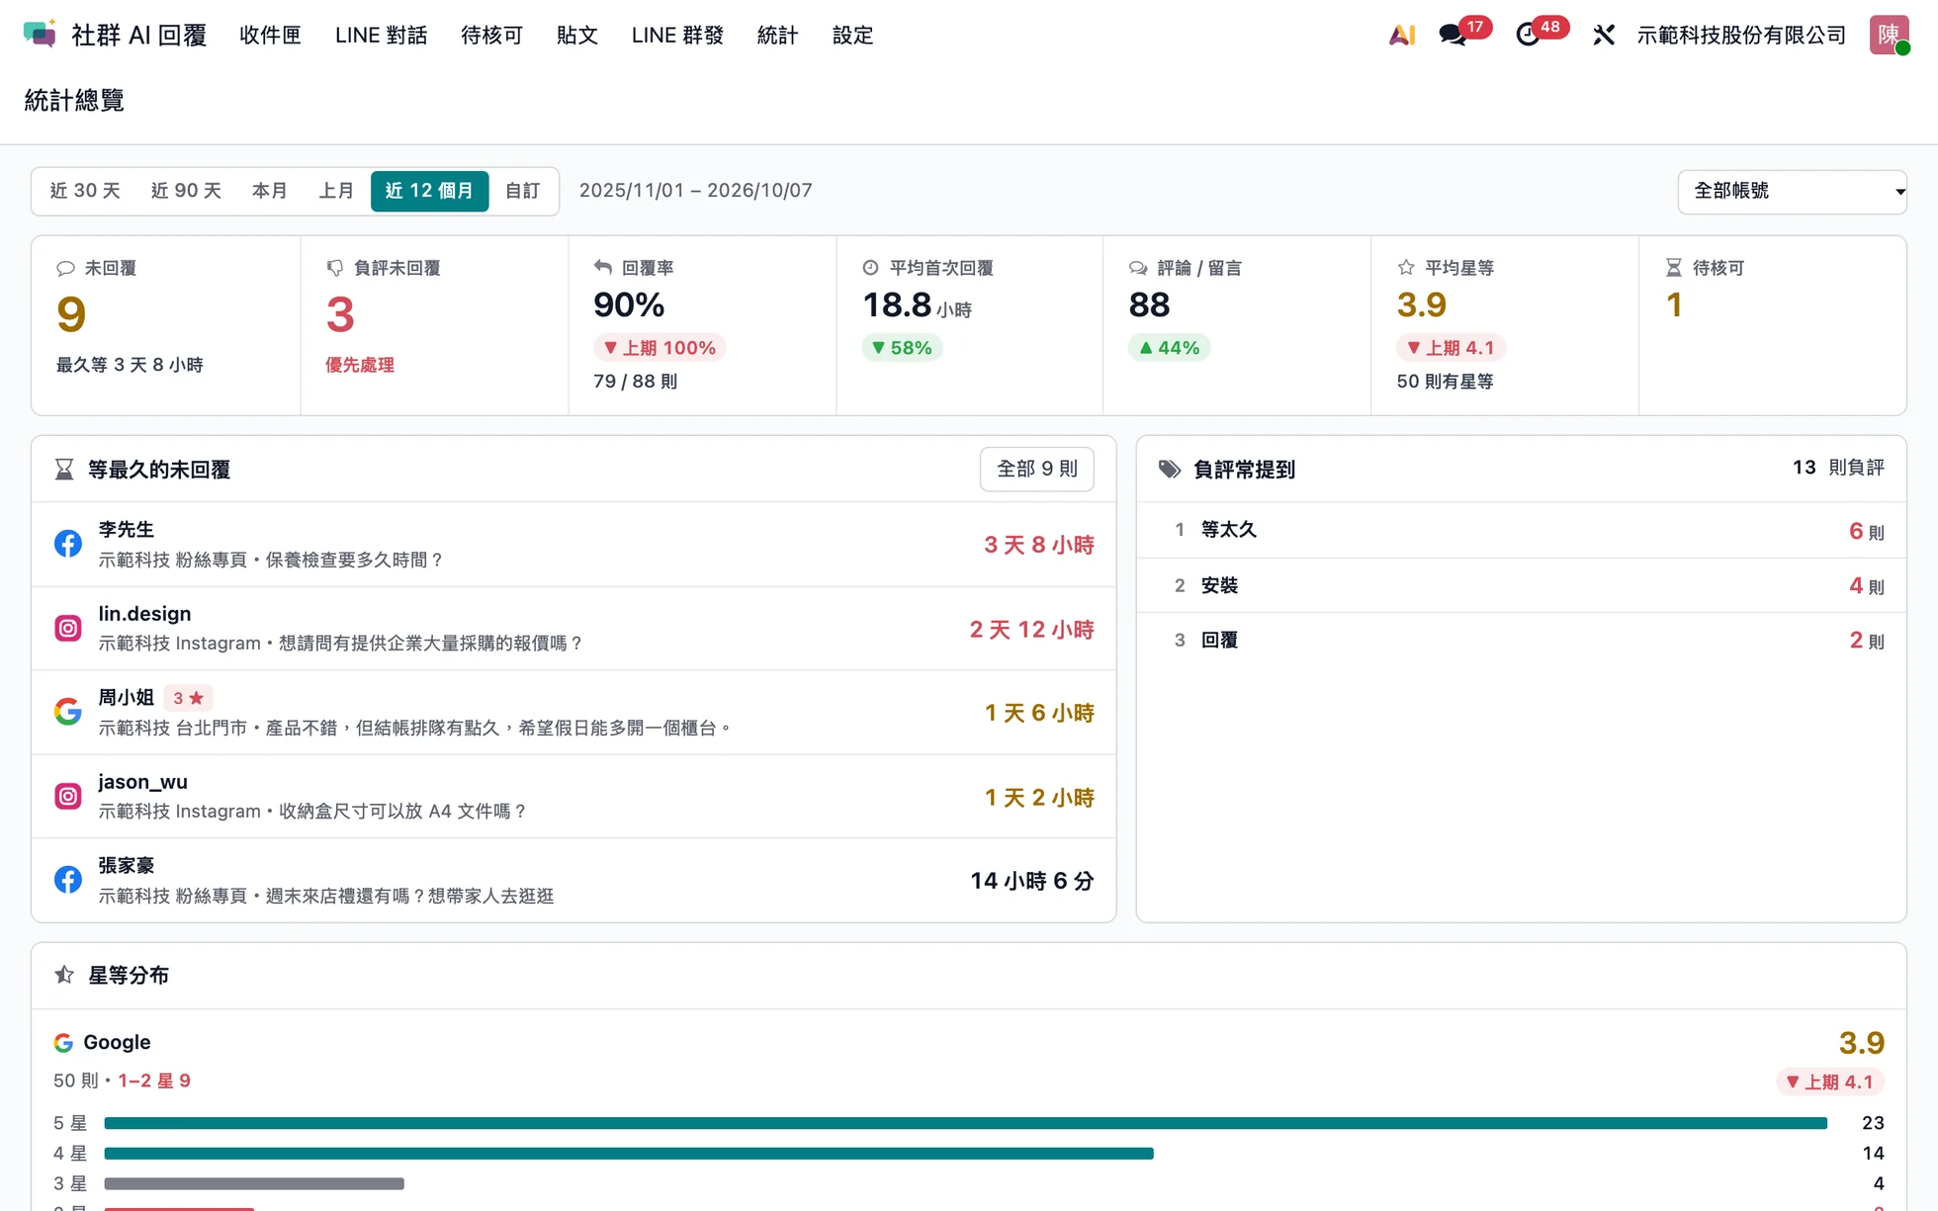Open the 陳 user avatar menu
Image resolution: width=1938 pixels, height=1211 pixels.
pyautogui.click(x=1889, y=35)
